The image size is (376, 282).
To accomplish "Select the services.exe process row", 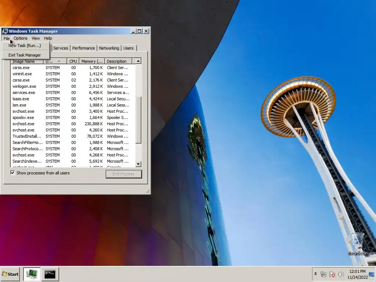I will point(73,93).
